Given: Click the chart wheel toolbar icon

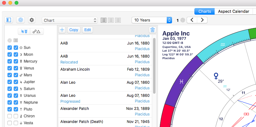Looking at the screenshot, I should [x=21, y=20].
